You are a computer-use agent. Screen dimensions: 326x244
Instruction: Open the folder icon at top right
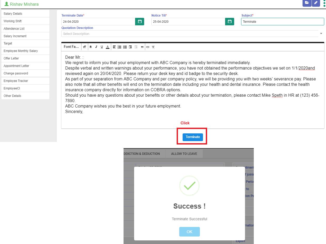click(x=307, y=3)
